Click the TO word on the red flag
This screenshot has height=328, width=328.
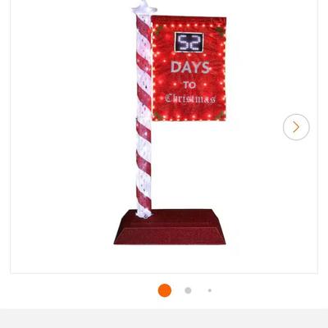[x=189, y=85]
